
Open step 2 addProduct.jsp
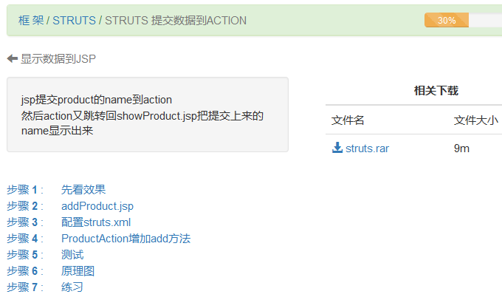97,206
